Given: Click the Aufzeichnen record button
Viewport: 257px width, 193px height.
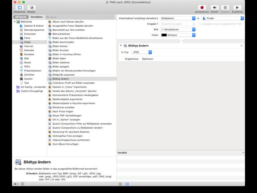Looking at the screenshot, I should [202, 7].
